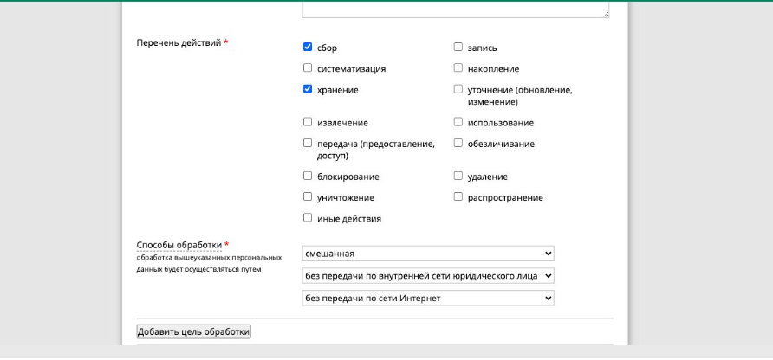Click the text area resize handle
Image resolution: width=773 pixels, height=360 pixels.
606,15
